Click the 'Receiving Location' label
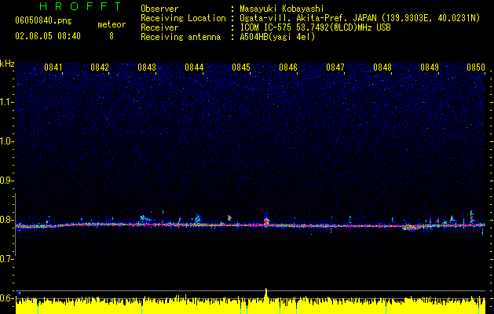This screenshot has width=494, height=314. coord(183,18)
